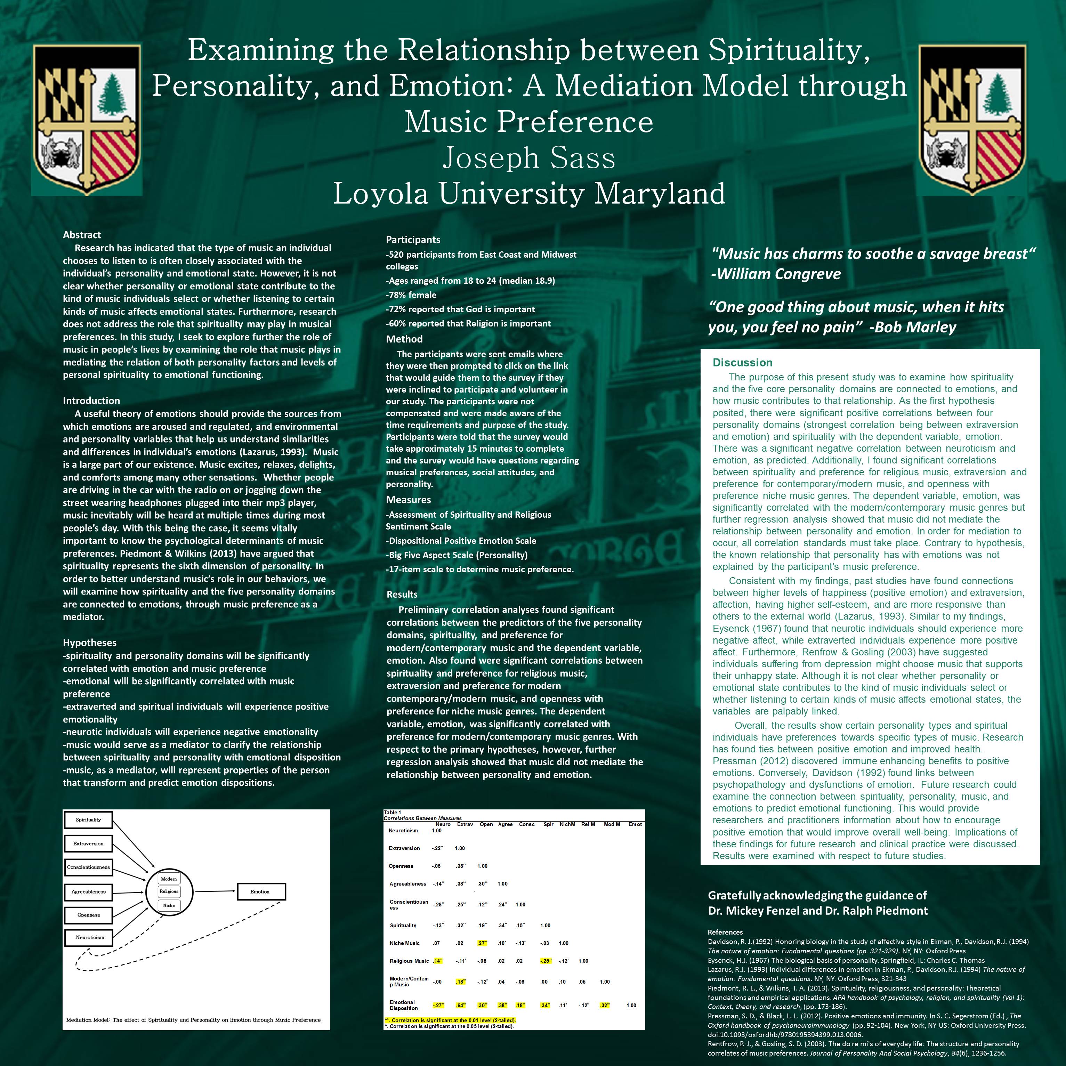The image size is (1066, 1066).
Task: Select the Introduction heading
Action: [91, 401]
